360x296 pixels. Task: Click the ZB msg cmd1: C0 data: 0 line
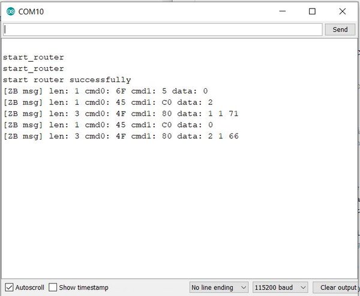(108, 125)
